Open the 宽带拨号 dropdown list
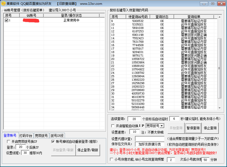The image size is (227, 167). point(162,126)
